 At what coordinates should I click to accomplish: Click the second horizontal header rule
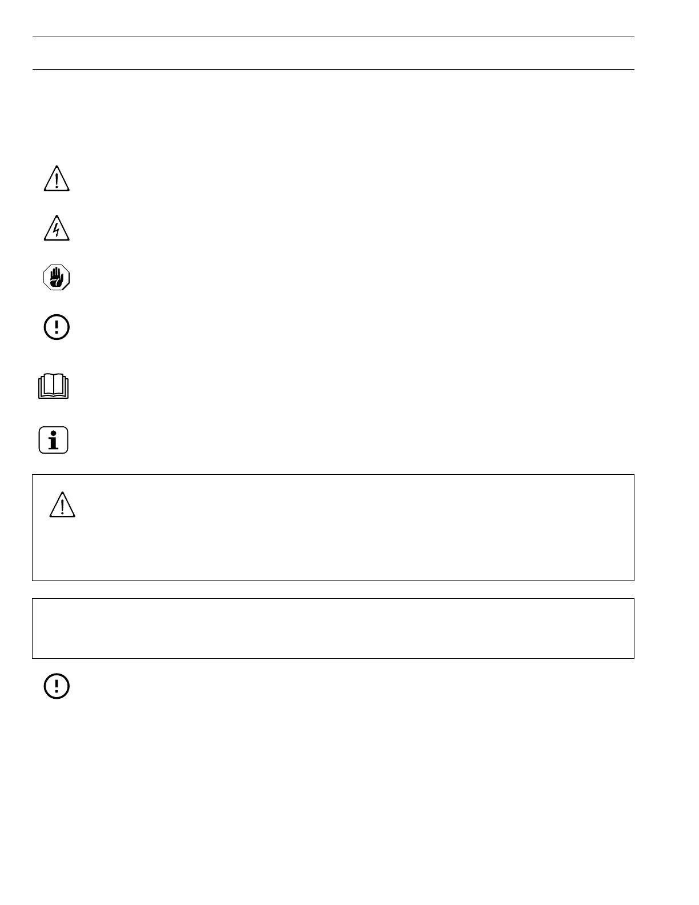pyautogui.click(x=333, y=70)
